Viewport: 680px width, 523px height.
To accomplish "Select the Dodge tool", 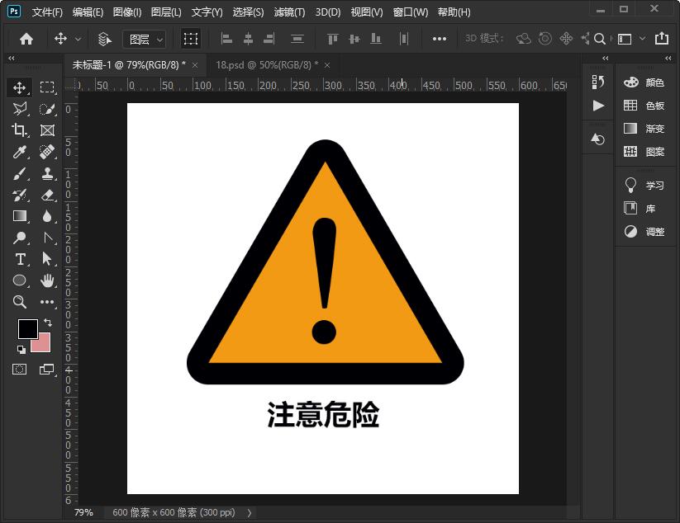I will click(x=19, y=238).
